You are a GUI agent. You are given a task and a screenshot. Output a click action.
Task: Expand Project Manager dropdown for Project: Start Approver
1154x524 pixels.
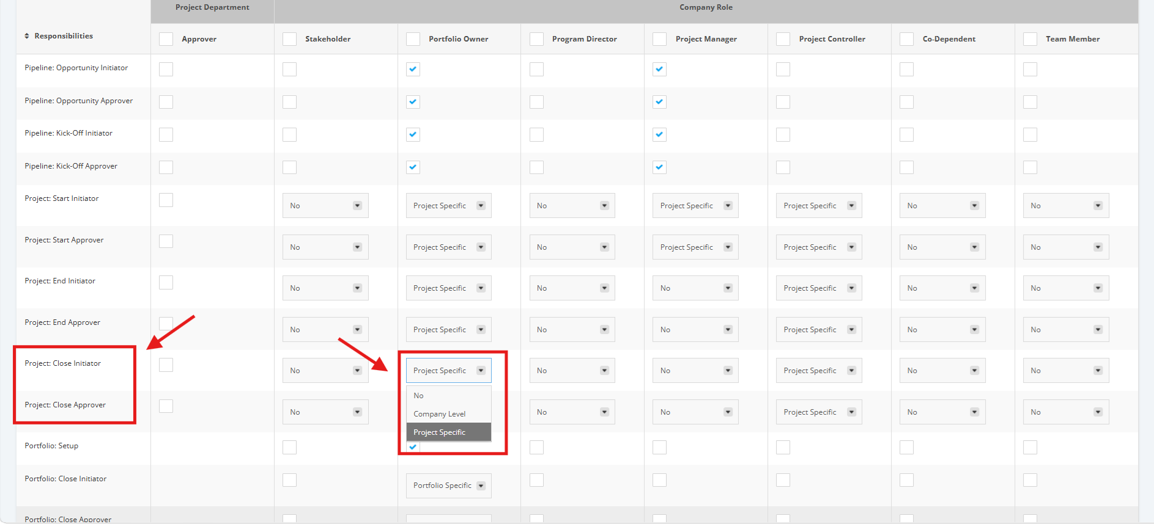(x=695, y=247)
